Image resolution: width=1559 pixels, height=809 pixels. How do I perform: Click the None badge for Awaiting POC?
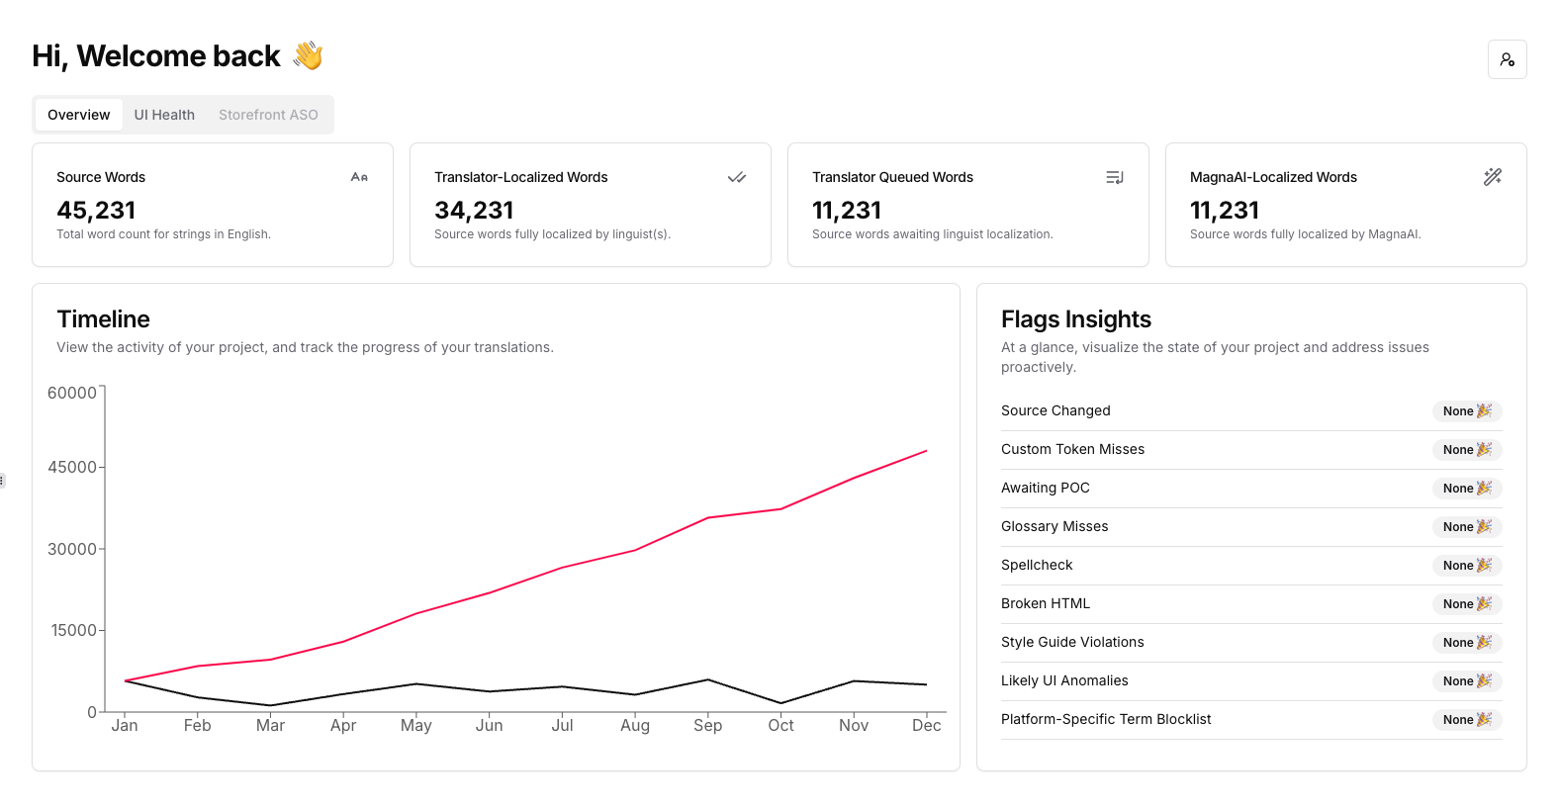(1467, 489)
